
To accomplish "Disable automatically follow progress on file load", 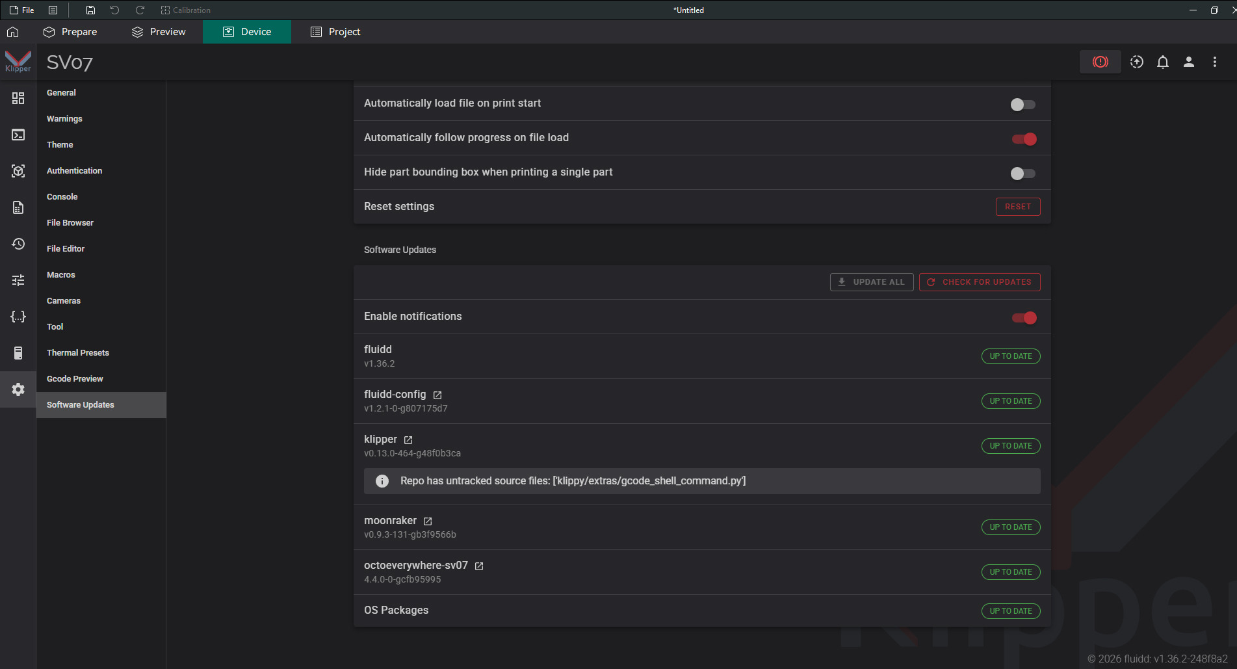I will pos(1024,139).
